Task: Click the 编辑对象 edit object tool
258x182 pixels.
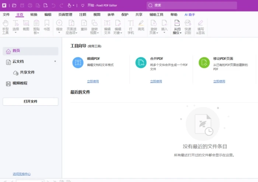Action: pos(118,27)
